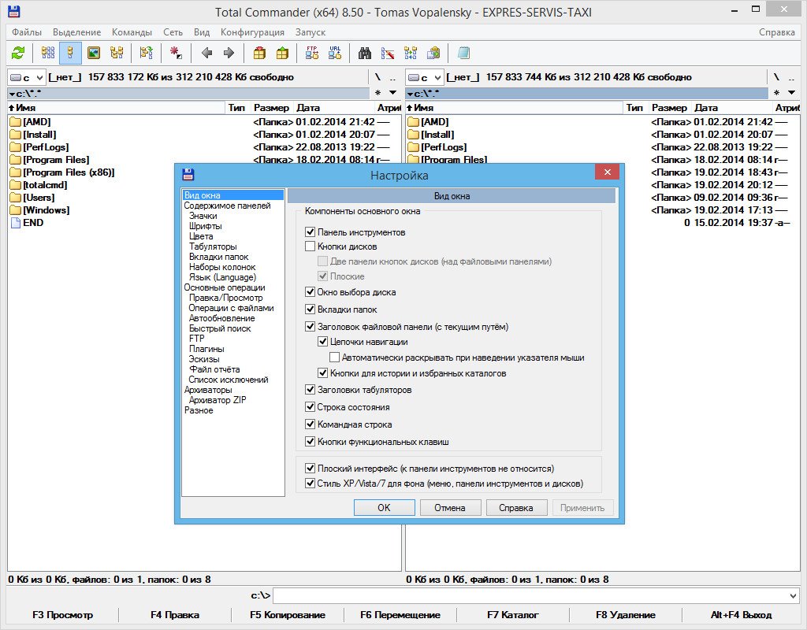This screenshot has width=807, height=630.
Task: Click the highlighted full details view icon
Action: (70, 53)
